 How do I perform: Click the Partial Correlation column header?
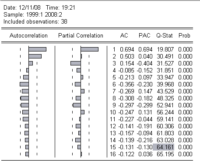click(x=81, y=36)
